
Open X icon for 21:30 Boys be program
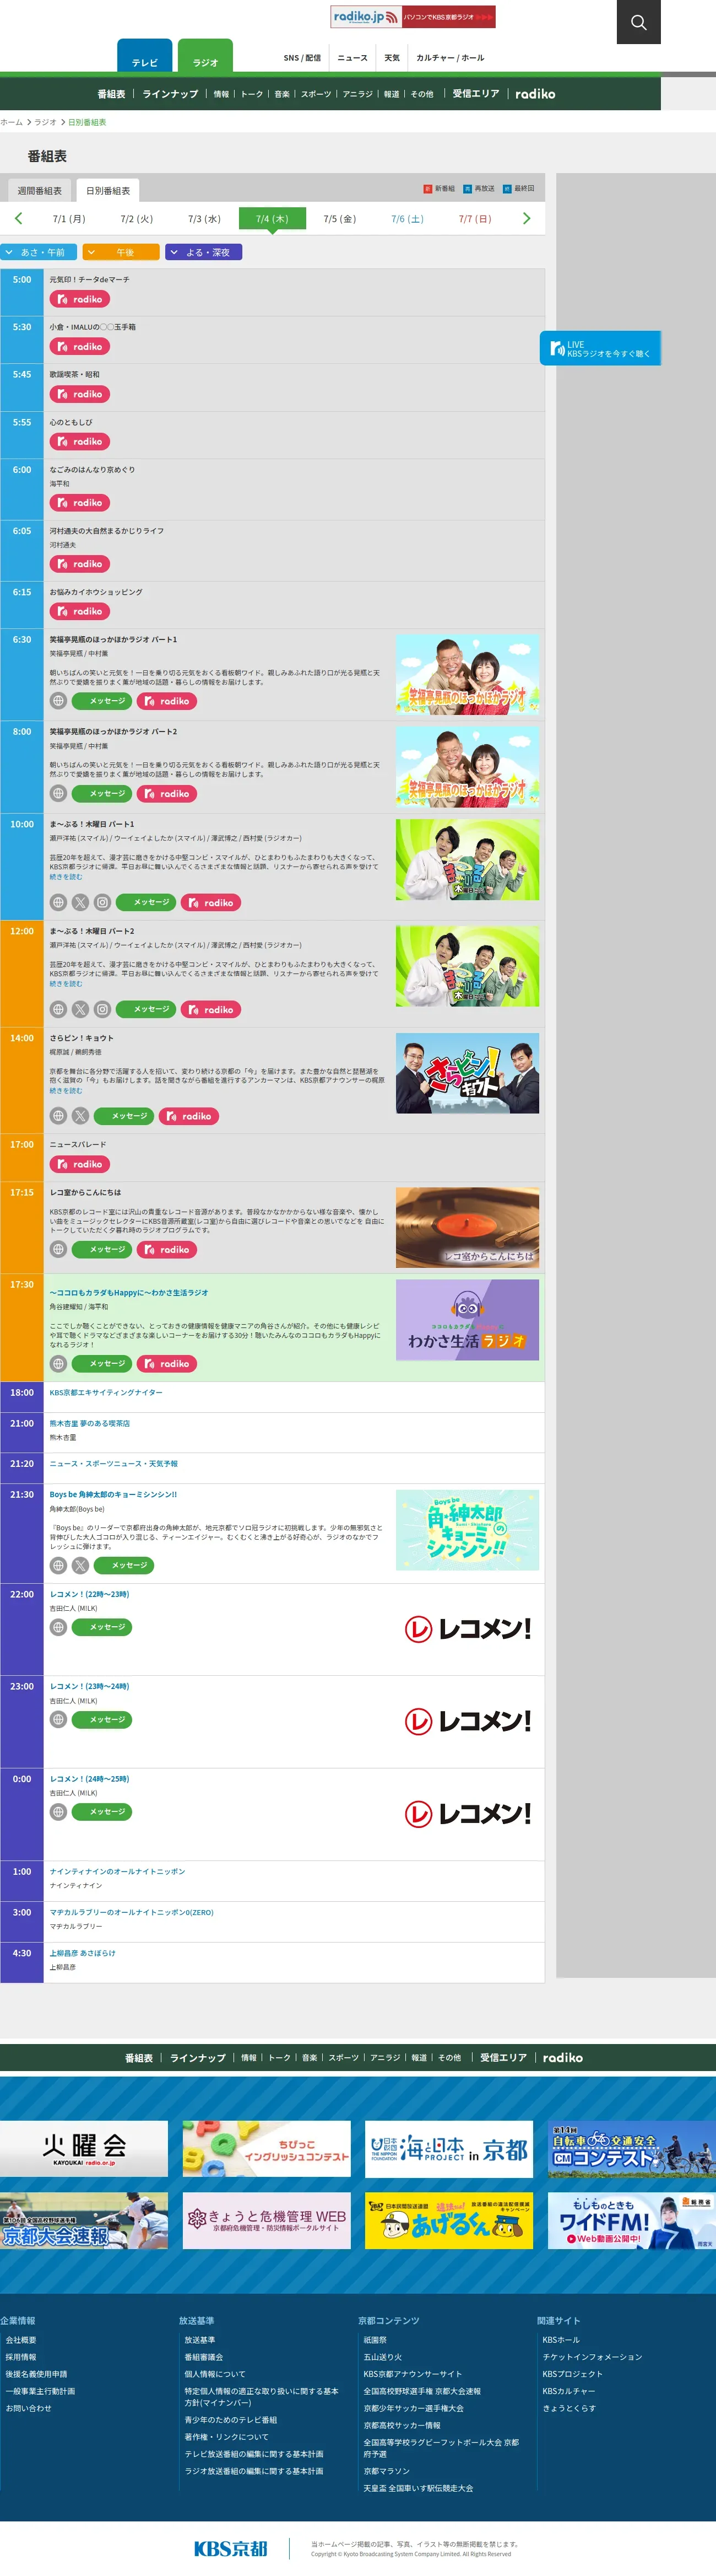[x=81, y=1565]
